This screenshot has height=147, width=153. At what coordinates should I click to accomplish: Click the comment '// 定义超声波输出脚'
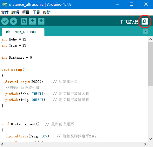click(x=71, y=100)
